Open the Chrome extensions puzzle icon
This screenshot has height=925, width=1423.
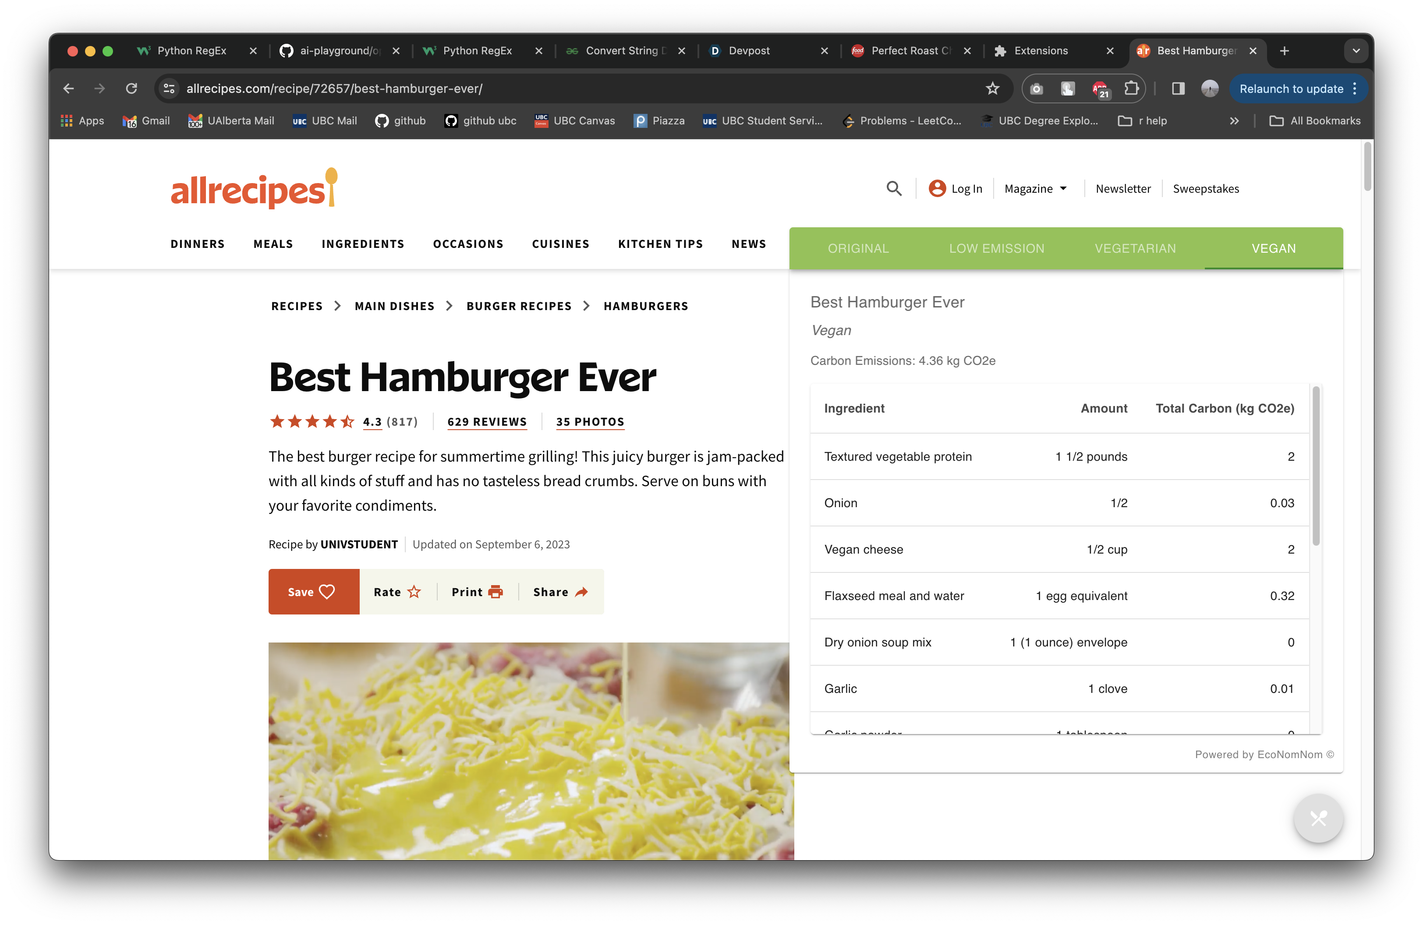pyautogui.click(x=1131, y=88)
